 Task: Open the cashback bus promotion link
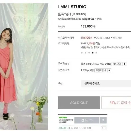coord(75,128)
